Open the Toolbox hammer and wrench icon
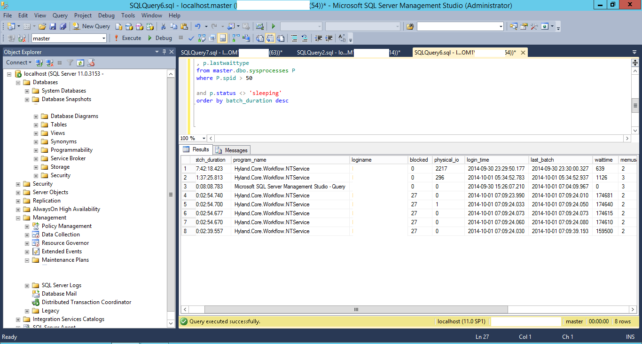This screenshot has width=642, height=344. 534,26
